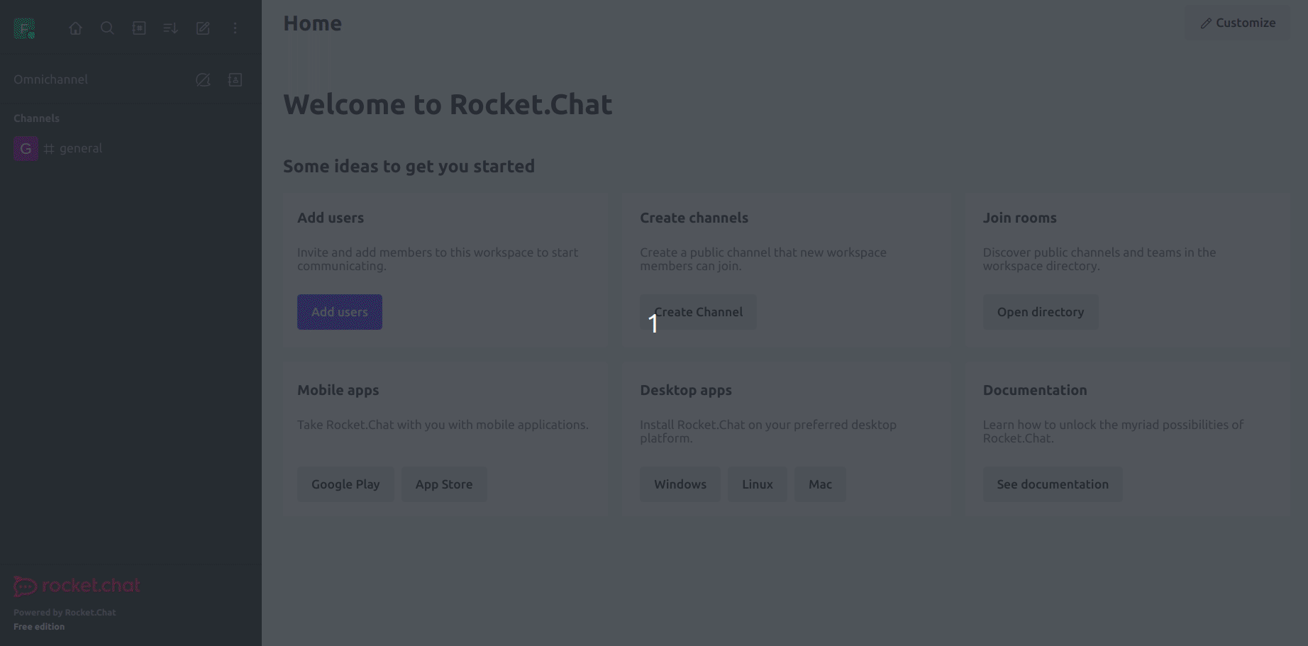The width and height of the screenshot is (1308, 646).
Task: Go to Home via house icon
Action: click(x=75, y=28)
